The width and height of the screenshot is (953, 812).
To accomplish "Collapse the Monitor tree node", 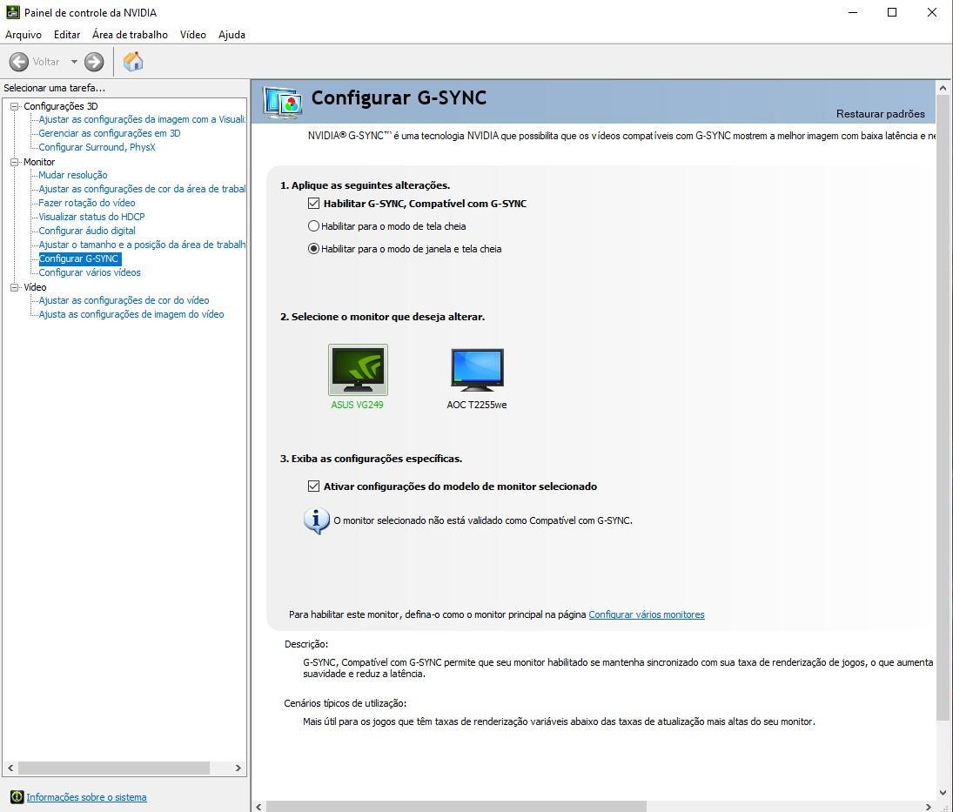I will point(15,162).
